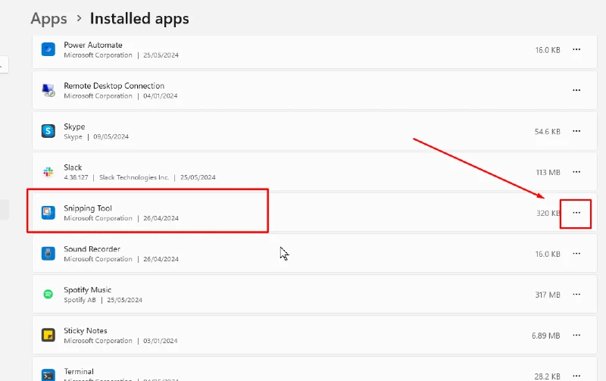Click the 16.0 KB size for Sound Recorder

pos(548,255)
